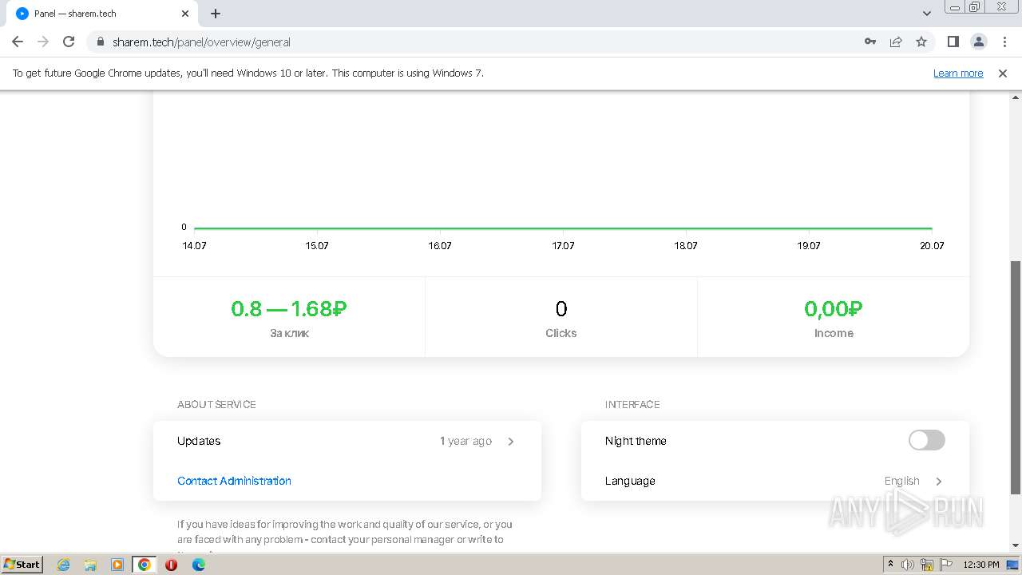
Task: Select the 14.07 date on chart axis
Action: 194,246
